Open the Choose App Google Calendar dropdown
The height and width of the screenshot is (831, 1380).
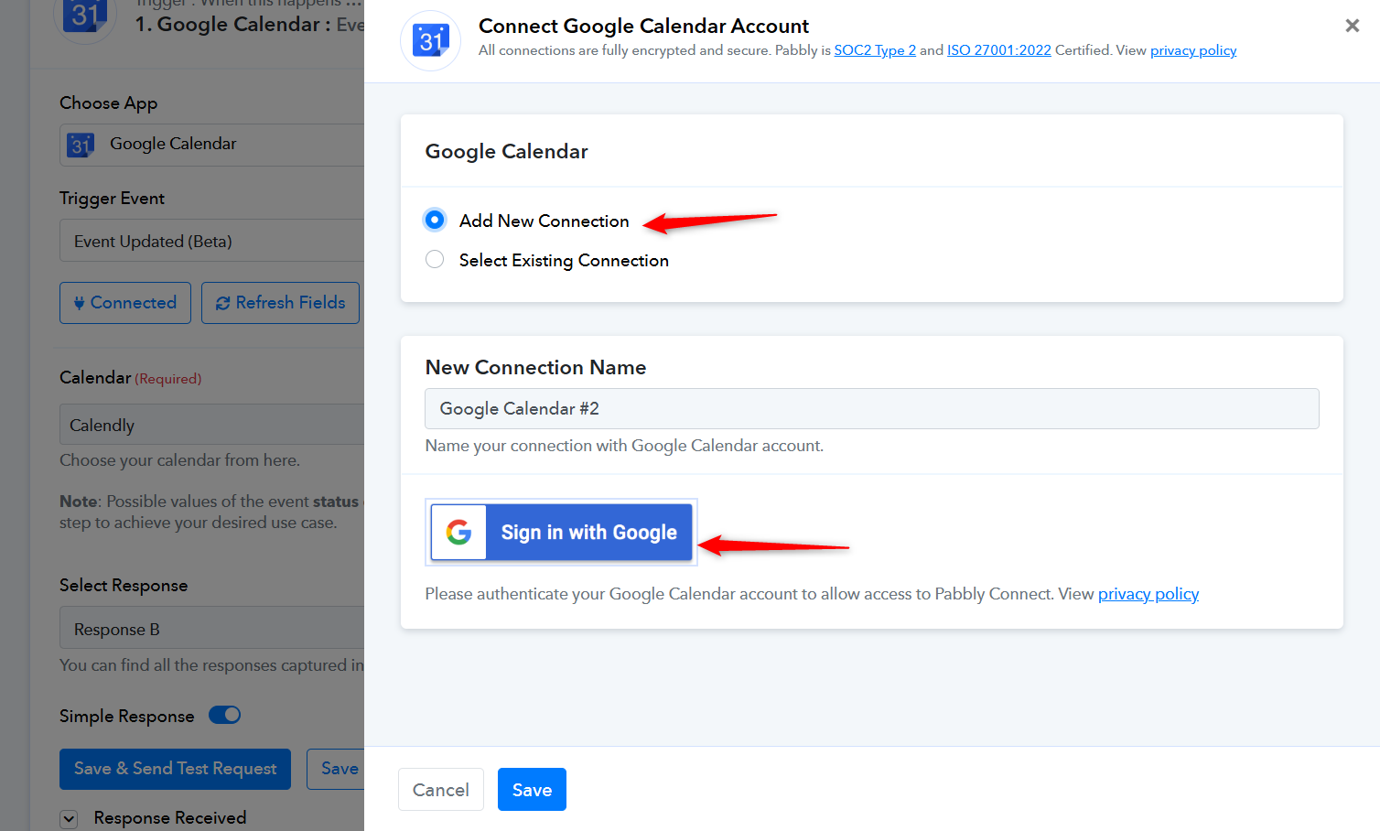pyautogui.click(x=212, y=145)
